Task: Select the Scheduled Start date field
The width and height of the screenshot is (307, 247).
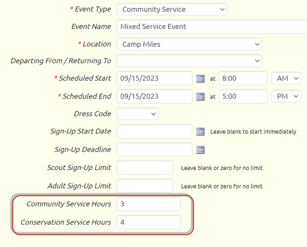Action: pyautogui.click(x=154, y=78)
